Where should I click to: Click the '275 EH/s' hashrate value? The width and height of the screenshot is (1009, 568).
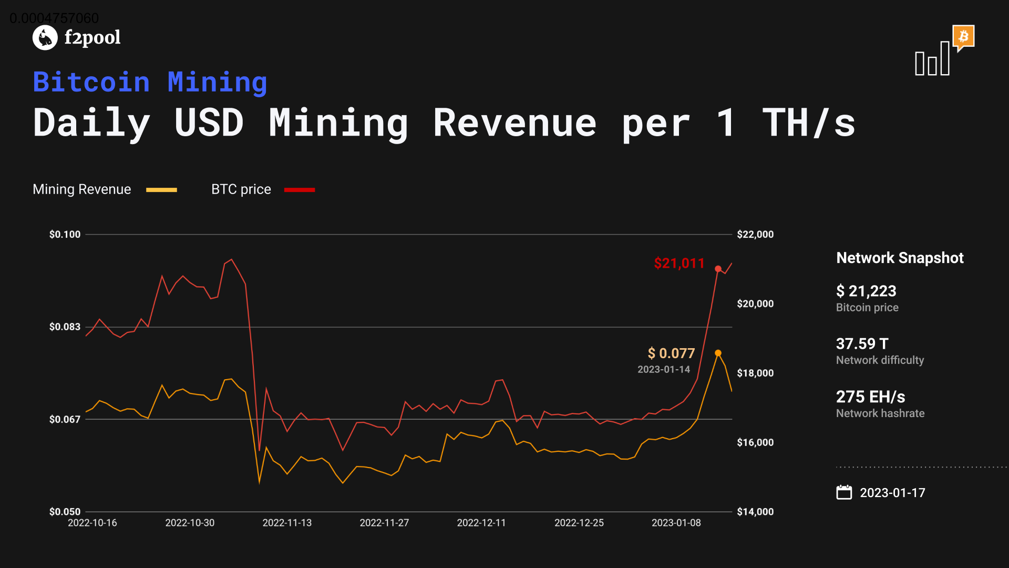point(870,397)
